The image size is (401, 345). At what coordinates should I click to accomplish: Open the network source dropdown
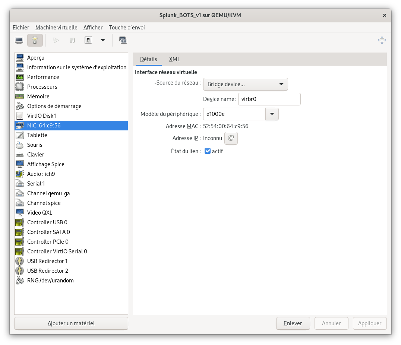point(245,84)
